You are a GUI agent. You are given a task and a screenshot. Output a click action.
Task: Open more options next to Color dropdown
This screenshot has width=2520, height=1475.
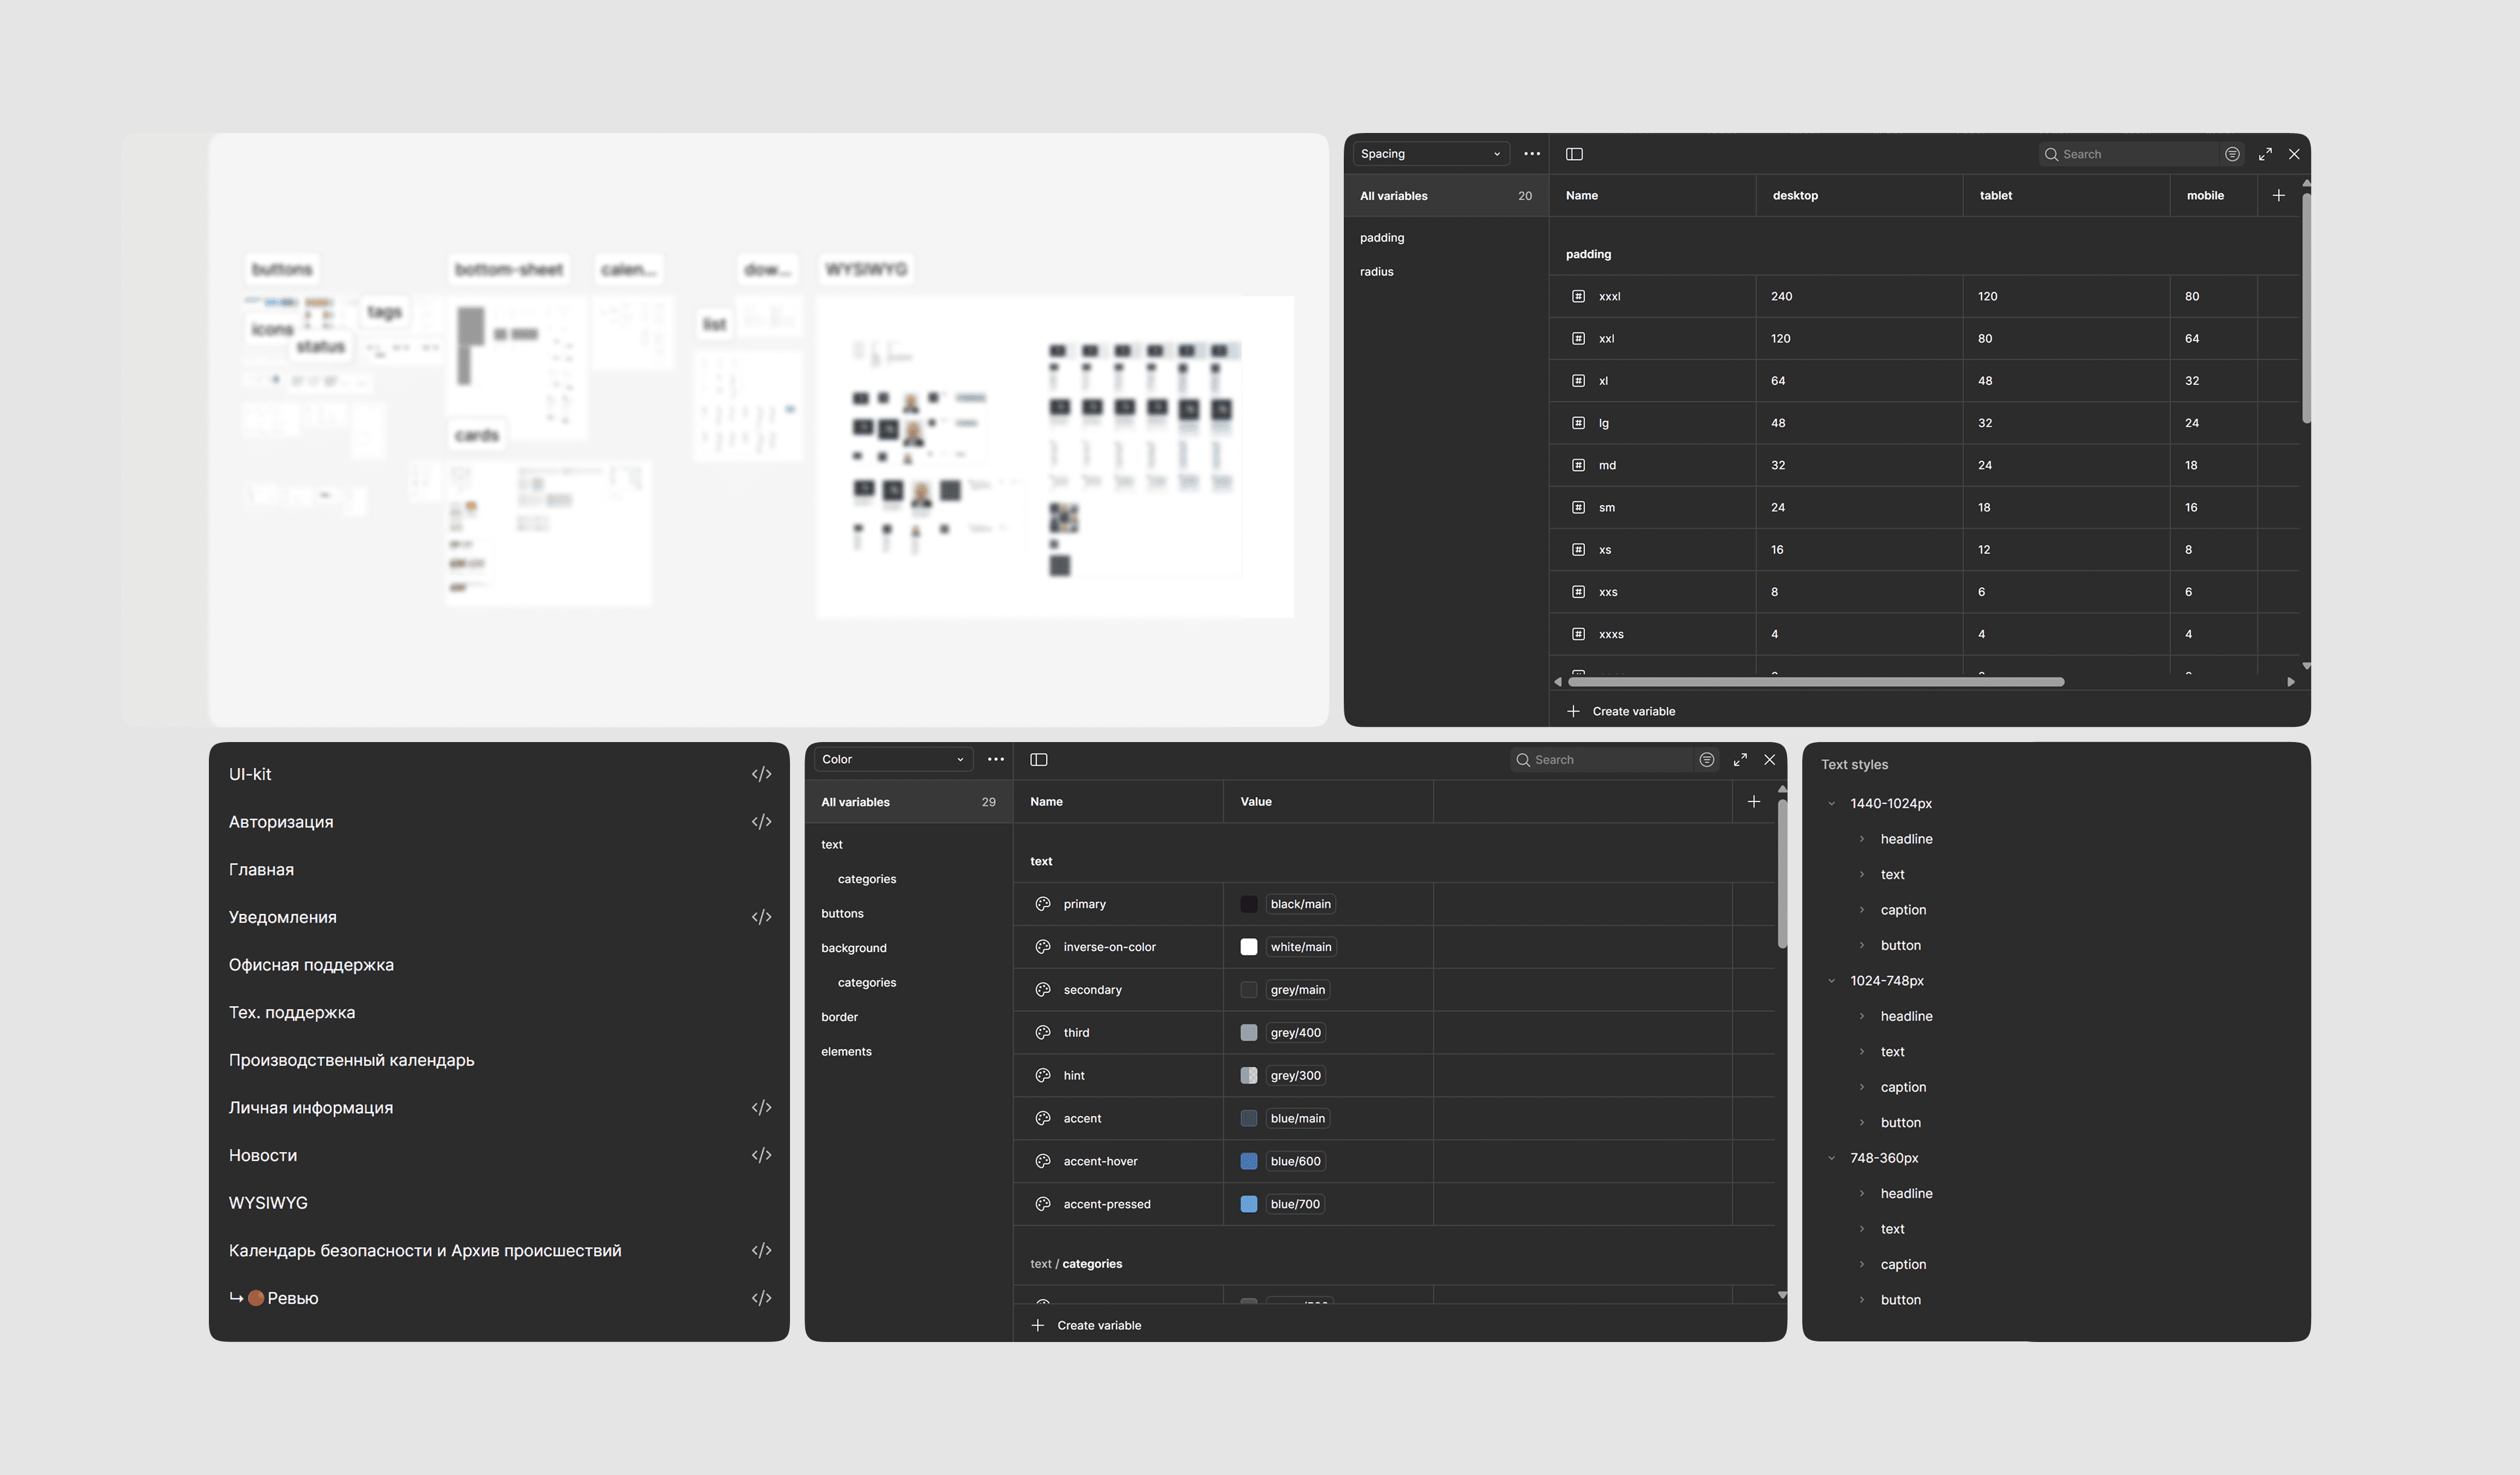996,760
